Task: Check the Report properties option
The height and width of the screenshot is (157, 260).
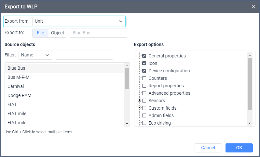Action: click(x=144, y=86)
